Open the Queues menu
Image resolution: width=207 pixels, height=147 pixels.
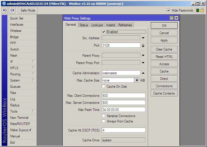tap(22, 87)
